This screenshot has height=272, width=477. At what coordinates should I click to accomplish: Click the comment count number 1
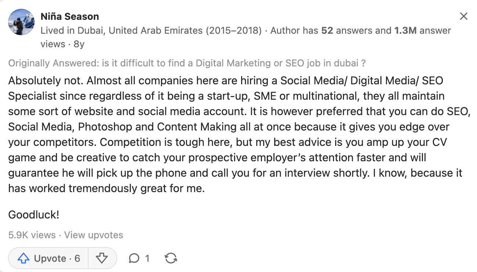[x=147, y=258]
